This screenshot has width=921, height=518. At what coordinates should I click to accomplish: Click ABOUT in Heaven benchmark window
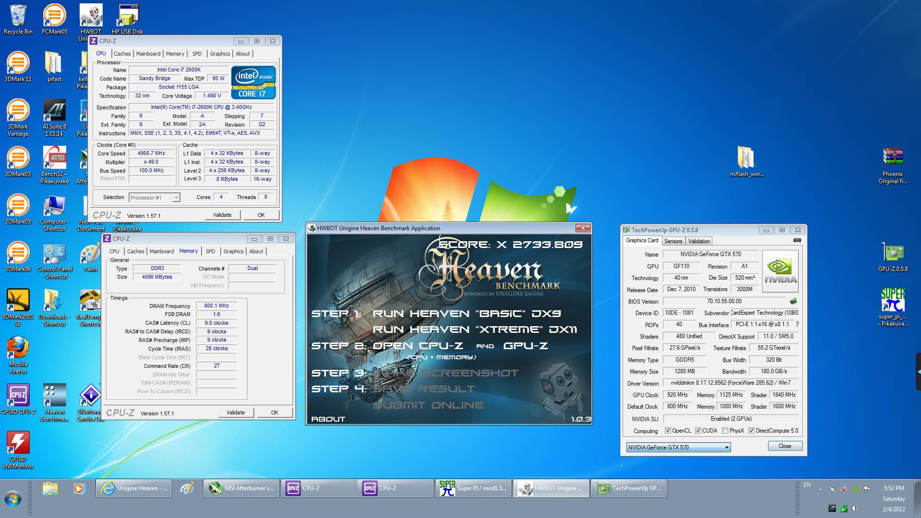[328, 419]
